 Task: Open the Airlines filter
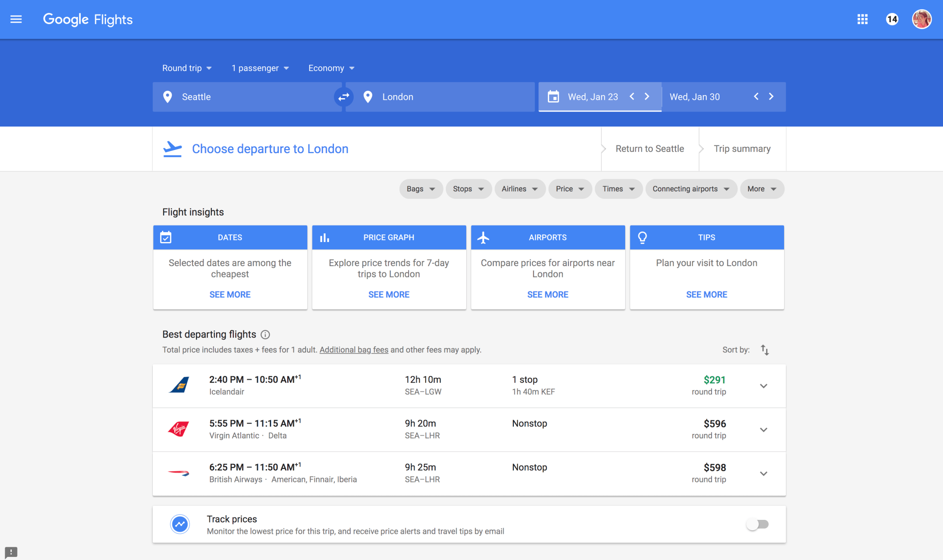pos(520,189)
